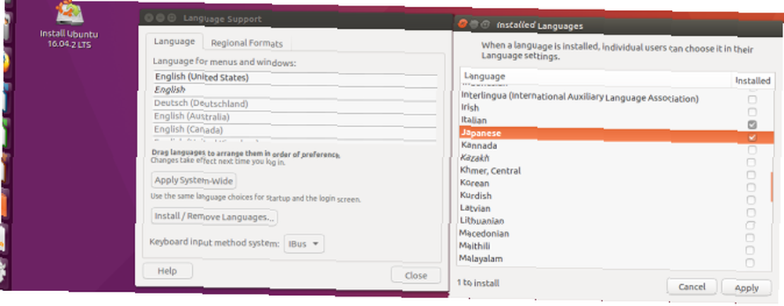Close the Installed Languages window via title button
Image resolution: width=784 pixels, height=306 pixels.
(x=463, y=23)
